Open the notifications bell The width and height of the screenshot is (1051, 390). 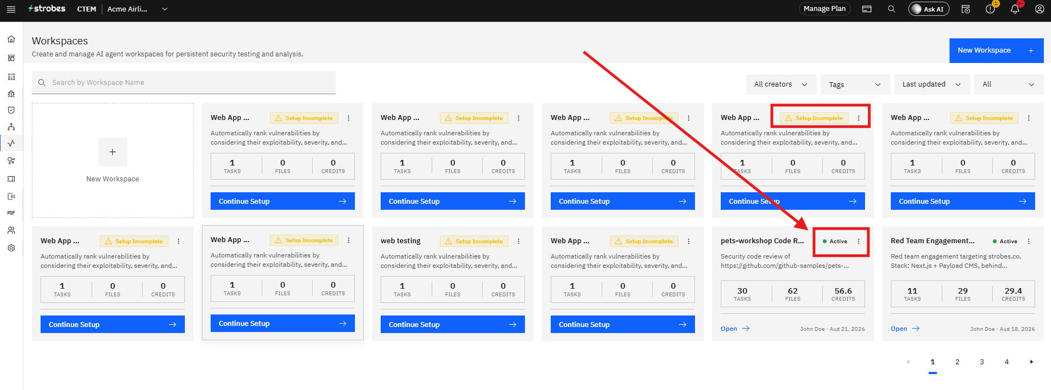[1015, 9]
